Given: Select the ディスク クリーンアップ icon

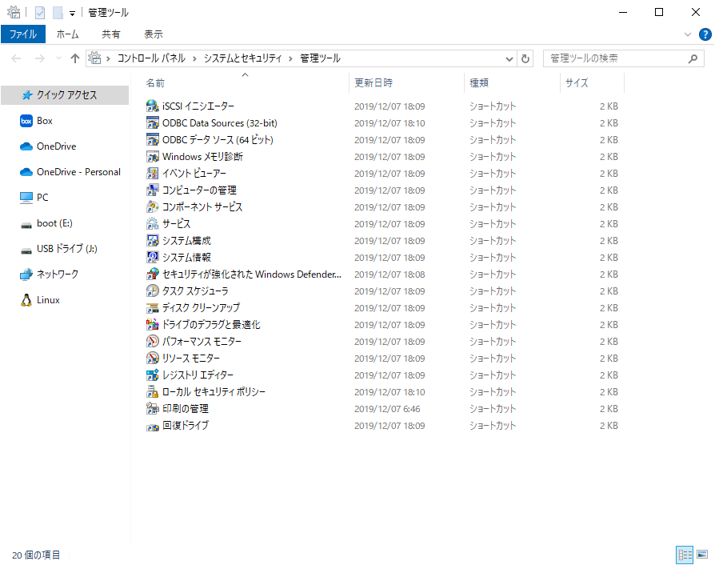Looking at the screenshot, I should pos(152,307).
